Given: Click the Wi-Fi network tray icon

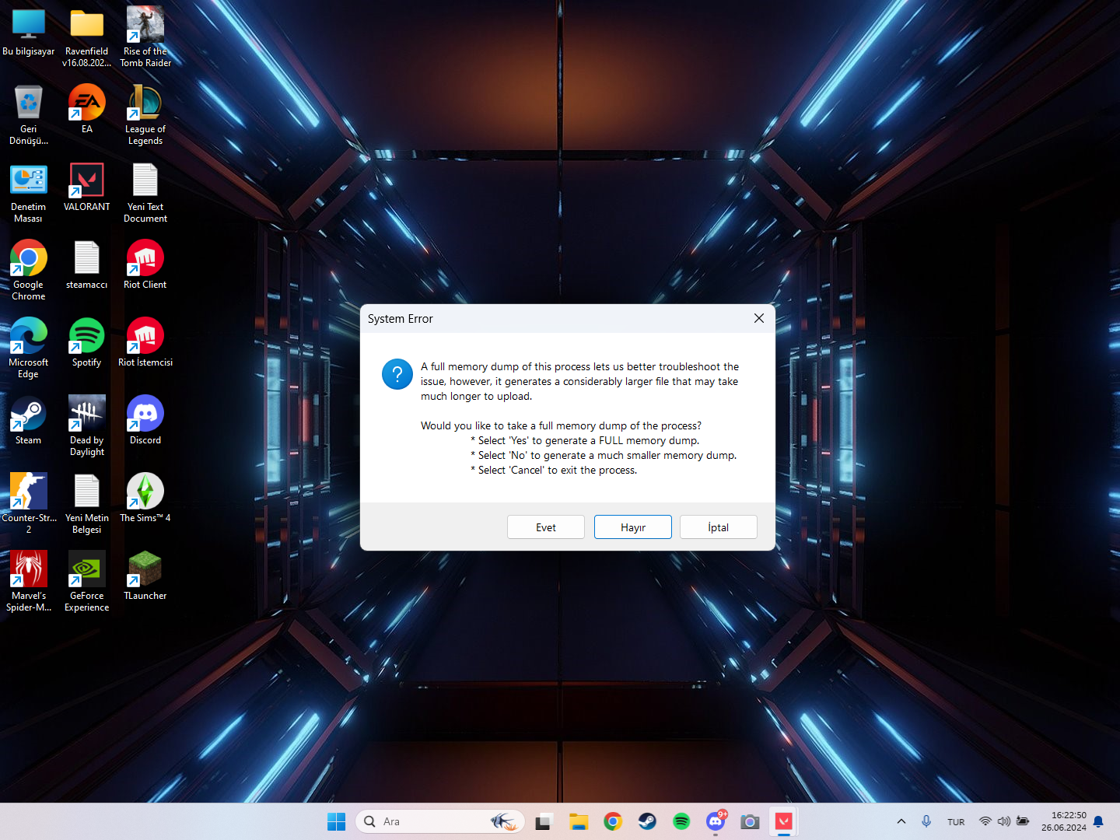Looking at the screenshot, I should 985,821.
